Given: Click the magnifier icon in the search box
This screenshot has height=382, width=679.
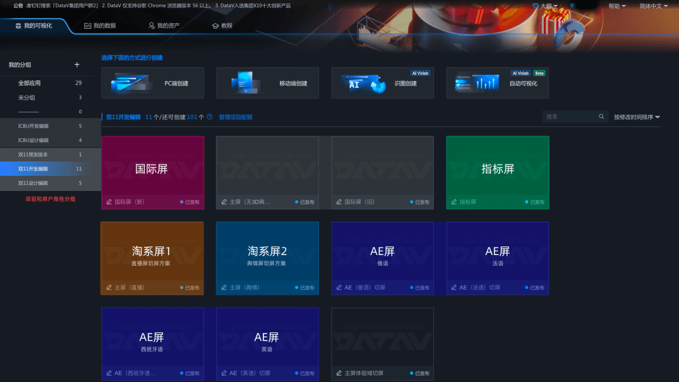Looking at the screenshot, I should click(601, 116).
